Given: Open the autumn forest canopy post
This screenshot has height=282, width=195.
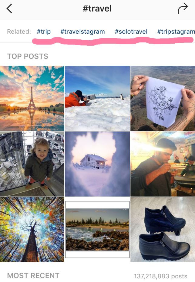Looking at the screenshot, I should (x=32, y=230).
